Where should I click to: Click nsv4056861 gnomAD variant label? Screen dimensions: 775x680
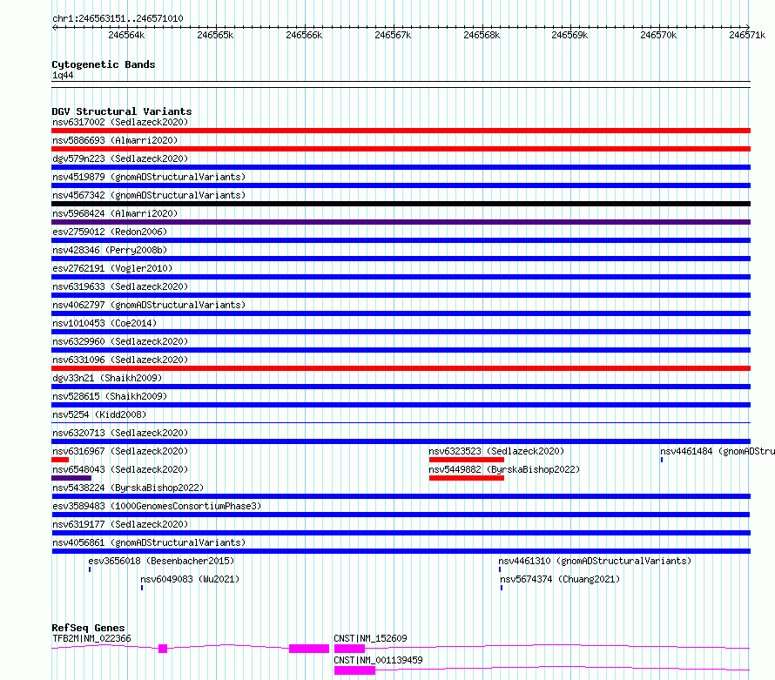pos(149,542)
